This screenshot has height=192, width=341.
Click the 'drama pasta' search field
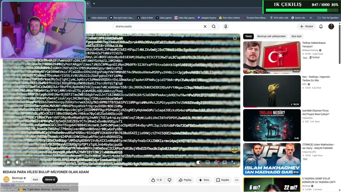coord(158,26)
